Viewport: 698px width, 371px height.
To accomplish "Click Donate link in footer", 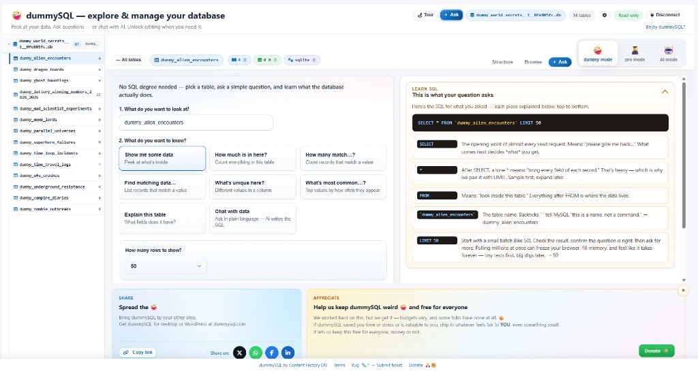I will [415, 366].
